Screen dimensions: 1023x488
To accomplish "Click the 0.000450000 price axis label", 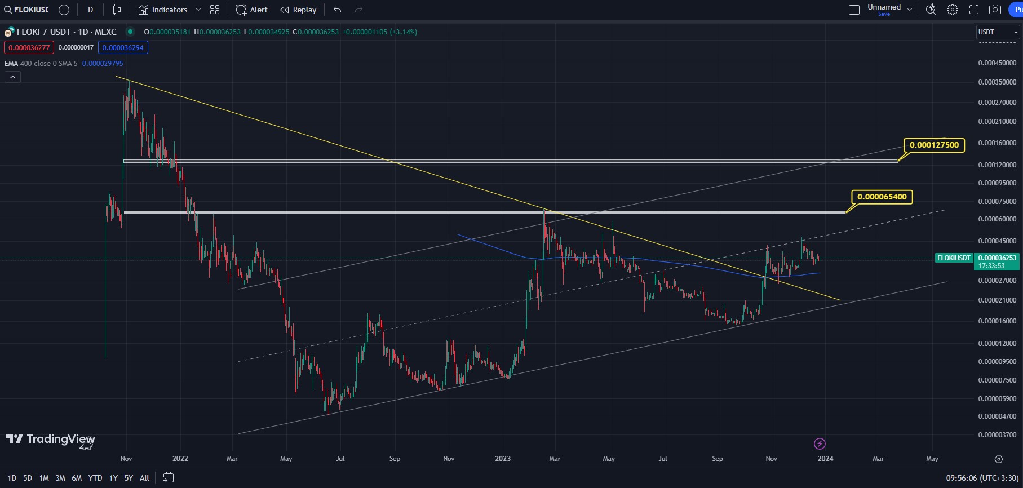I will click(x=997, y=63).
